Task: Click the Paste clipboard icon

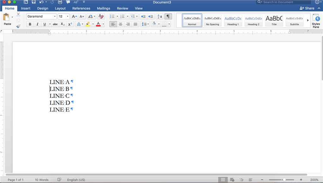Action: pyautogui.click(x=6, y=17)
